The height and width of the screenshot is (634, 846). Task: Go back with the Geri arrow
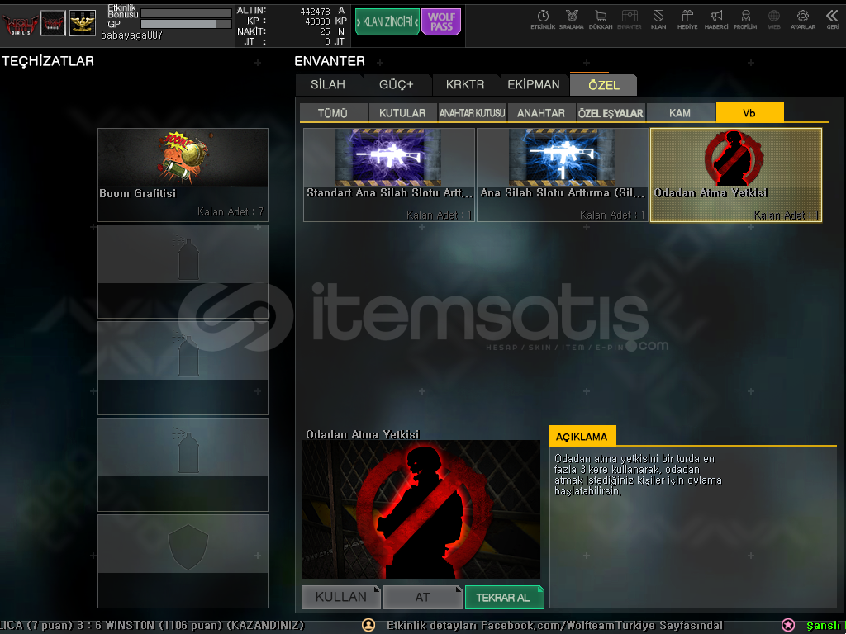[x=833, y=19]
